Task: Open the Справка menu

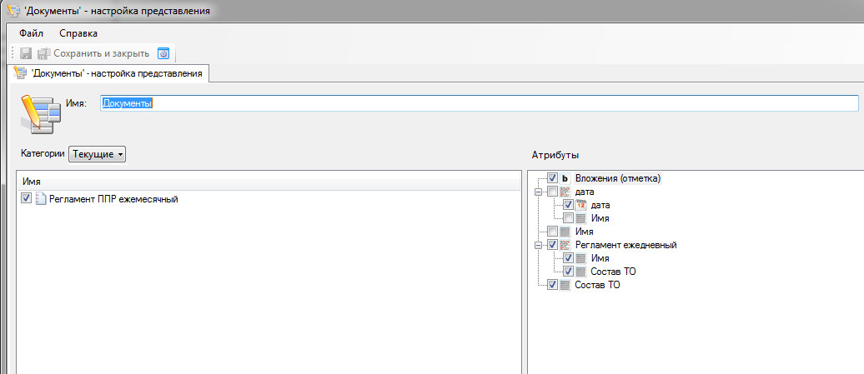Action: (78, 33)
